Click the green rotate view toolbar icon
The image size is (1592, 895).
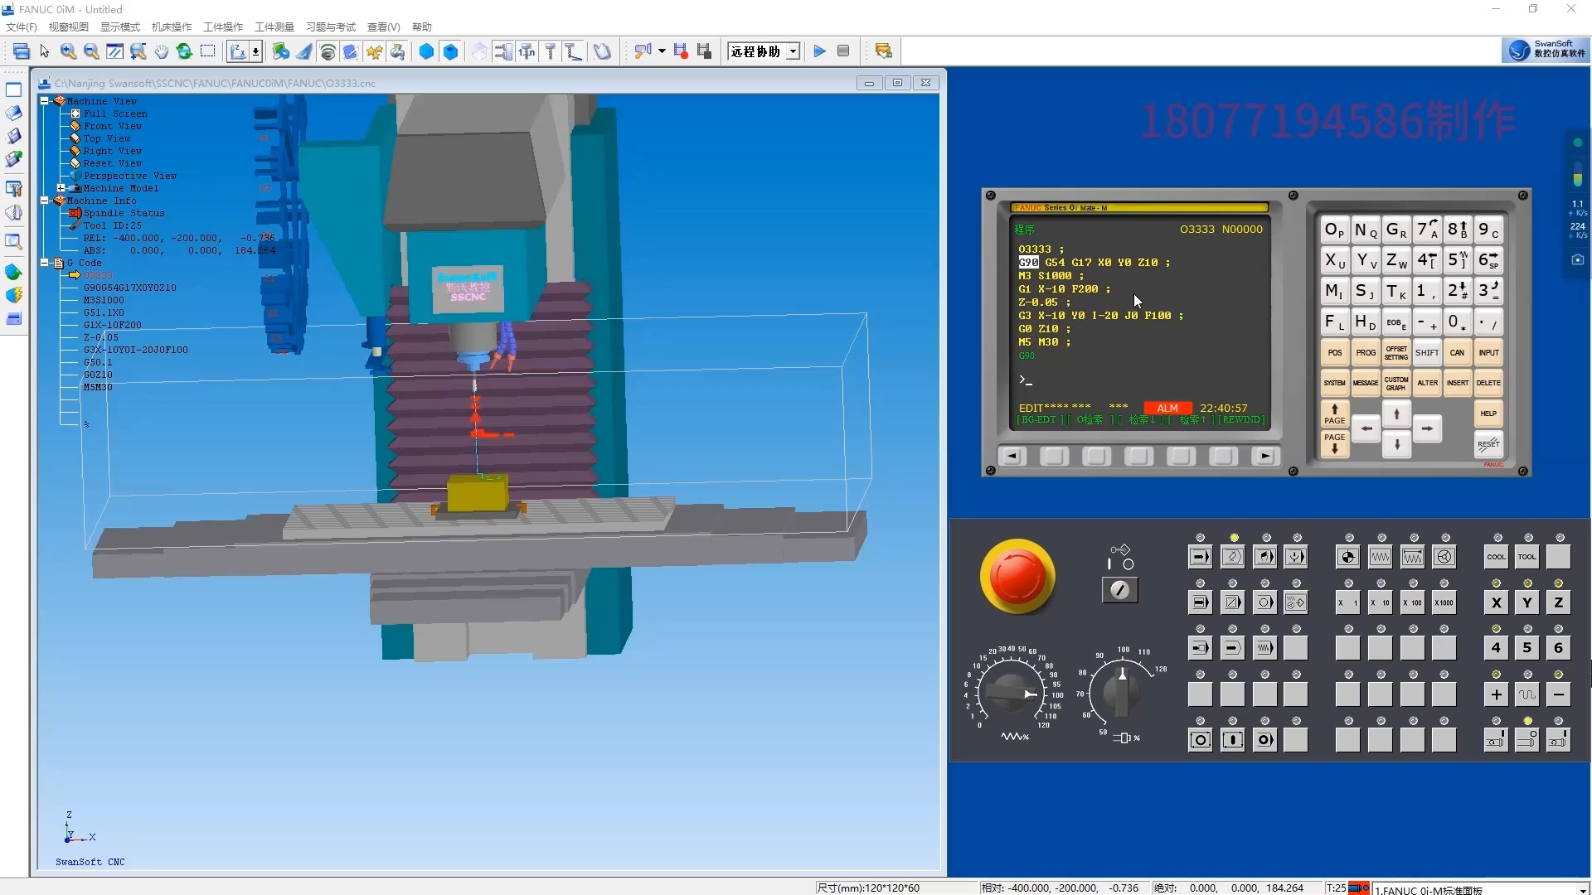pos(184,51)
